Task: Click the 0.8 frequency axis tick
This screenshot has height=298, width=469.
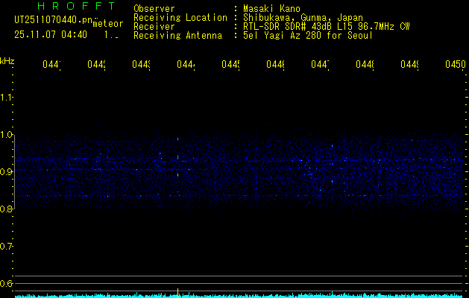Action: click(7, 209)
